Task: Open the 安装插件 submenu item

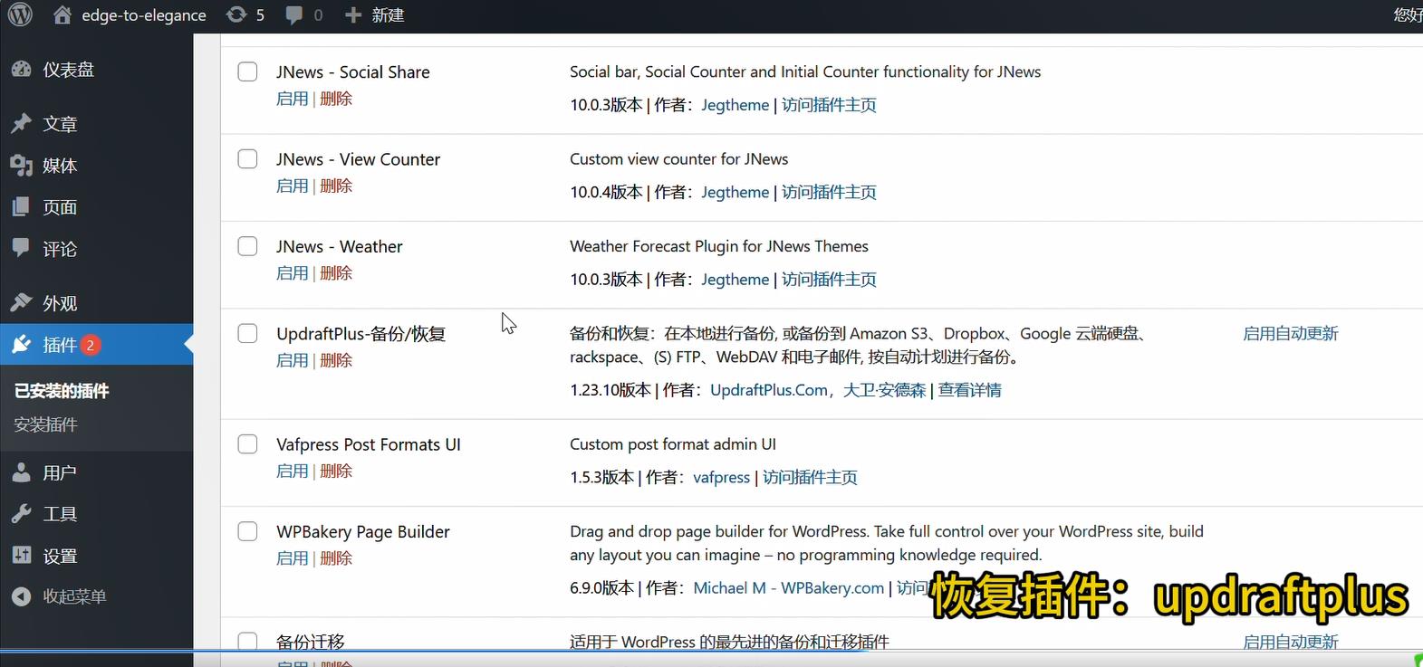Action: (x=45, y=424)
